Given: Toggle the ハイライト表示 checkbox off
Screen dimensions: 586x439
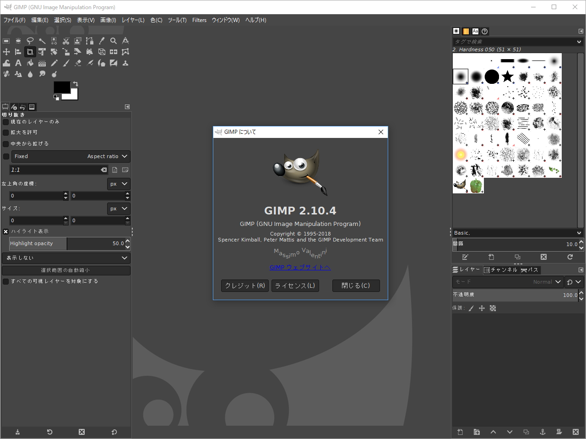Looking at the screenshot, I should pyautogui.click(x=5, y=231).
